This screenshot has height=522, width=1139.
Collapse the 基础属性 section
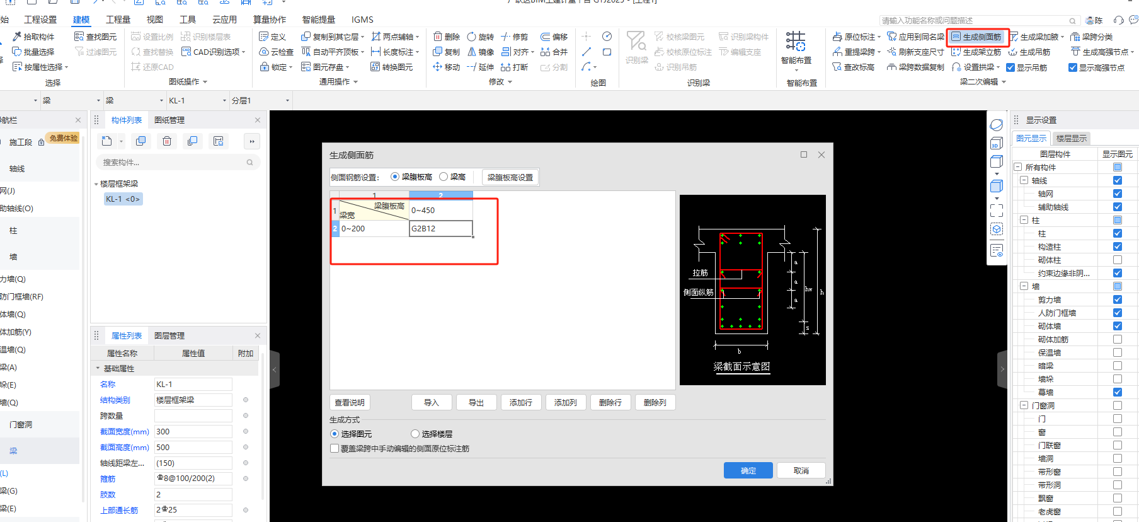98,368
